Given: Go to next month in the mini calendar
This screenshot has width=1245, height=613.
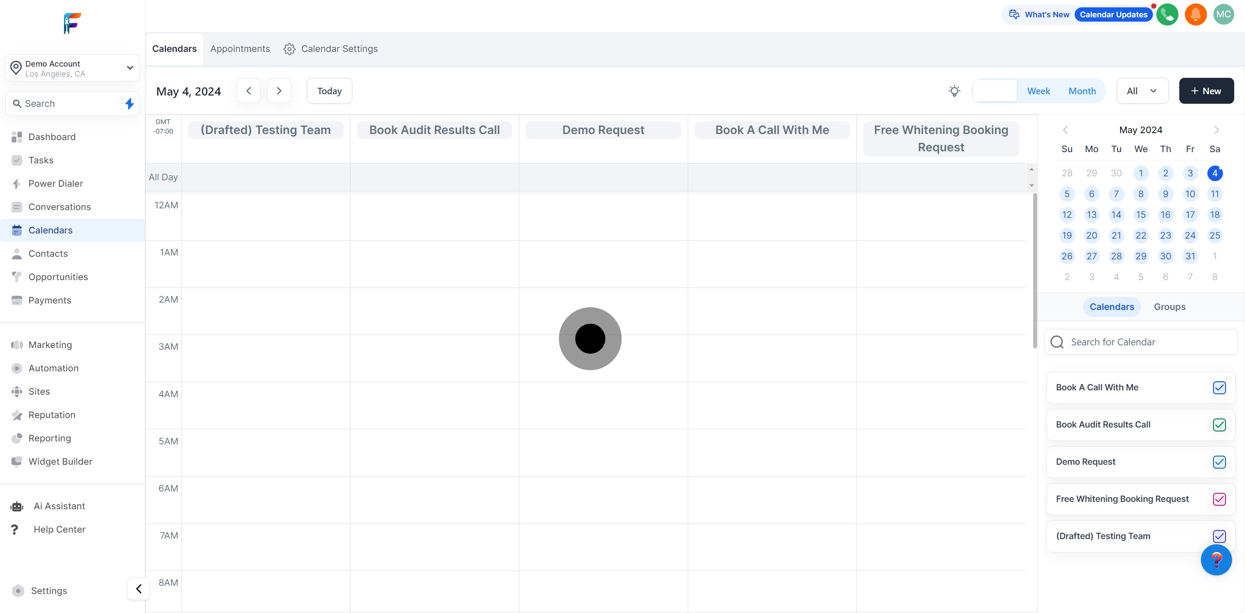Looking at the screenshot, I should [x=1216, y=130].
